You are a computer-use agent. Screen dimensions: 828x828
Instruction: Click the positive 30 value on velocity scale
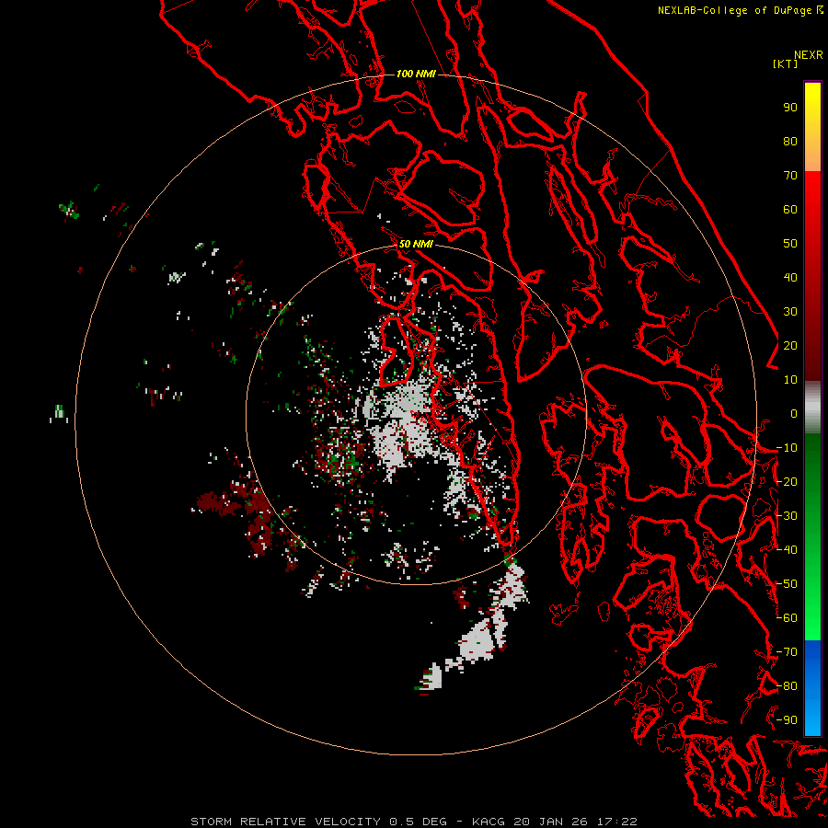click(790, 312)
